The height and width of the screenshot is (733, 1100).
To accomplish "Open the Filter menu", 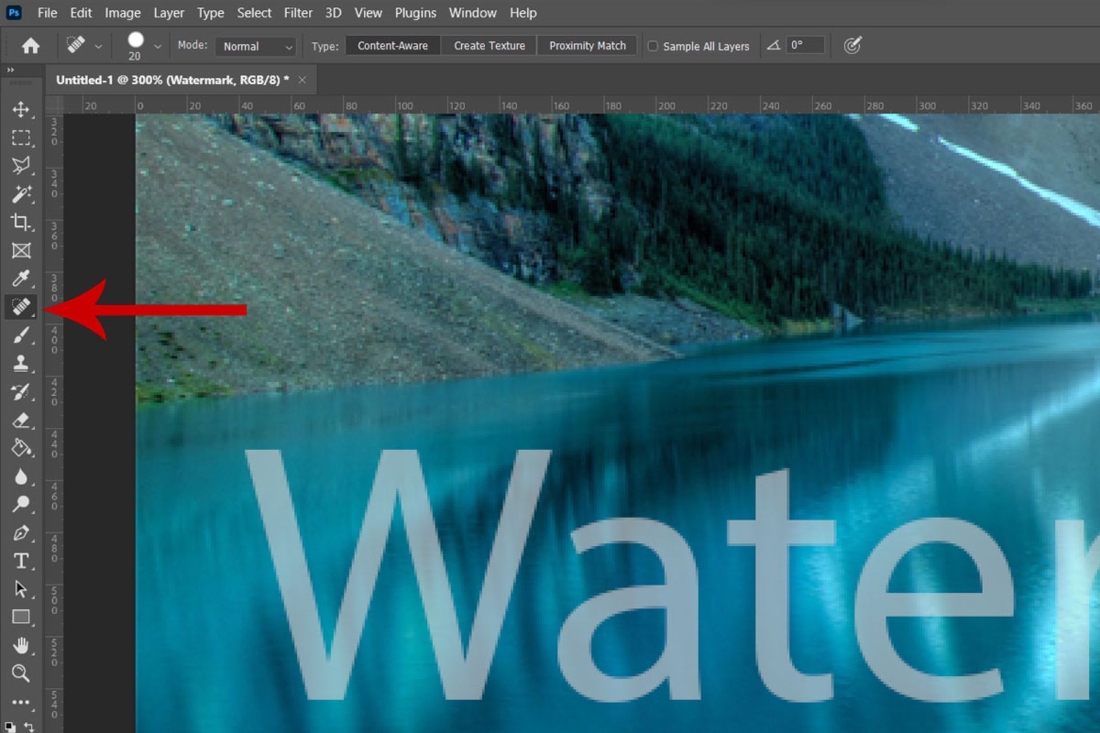I will (298, 13).
